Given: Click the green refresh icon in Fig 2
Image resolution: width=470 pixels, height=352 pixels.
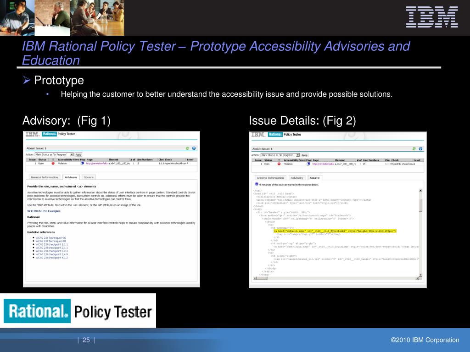Looking at the screenshot, I should tap(414, 149).
